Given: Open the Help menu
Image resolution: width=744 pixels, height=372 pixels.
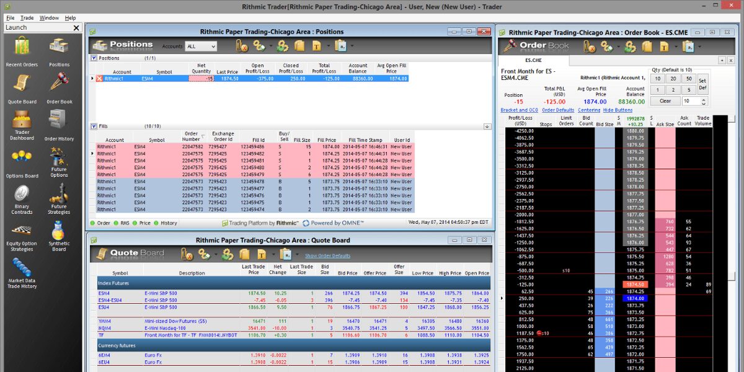Looking at the screenshot, I should click(70, 18).
